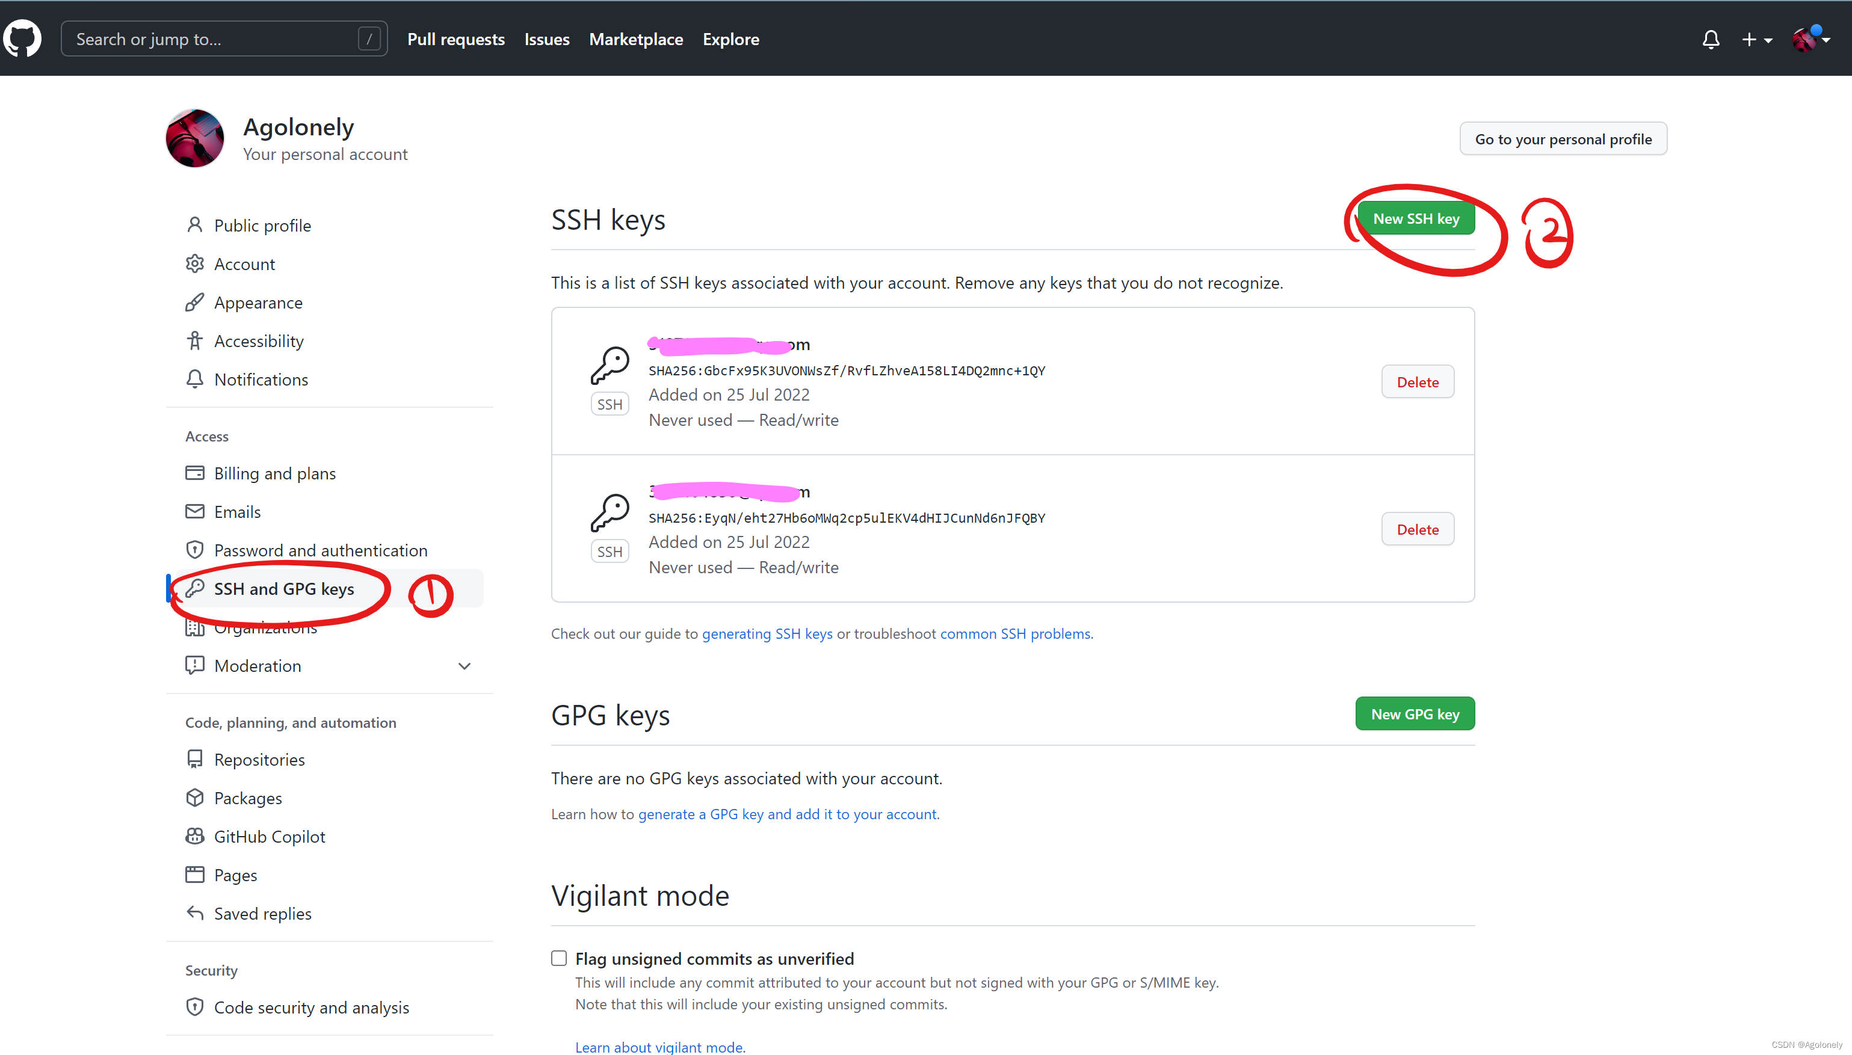The height and width of the screenshot is (1055, 1852).
Task: Click the Password and authentication shield icon
Action: tap(194, 549)
